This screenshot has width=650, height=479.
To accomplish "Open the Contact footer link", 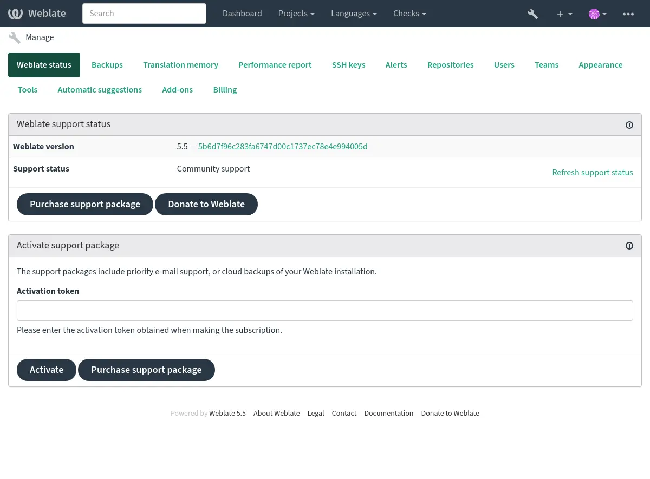I will [344, 414].
